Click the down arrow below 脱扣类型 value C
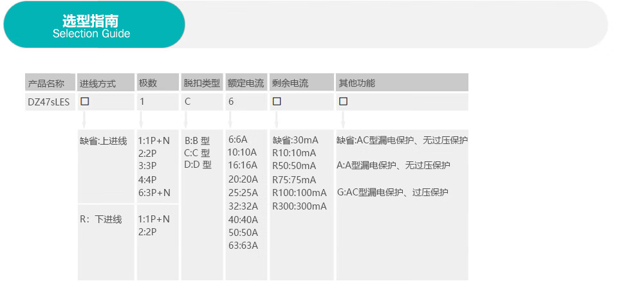The image size is (637, 306). pos(186,119)
